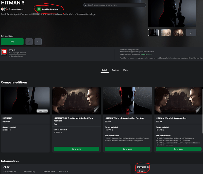Click the Installed status text
This screenshot has width=203, height=174.
tap(6, 122)
